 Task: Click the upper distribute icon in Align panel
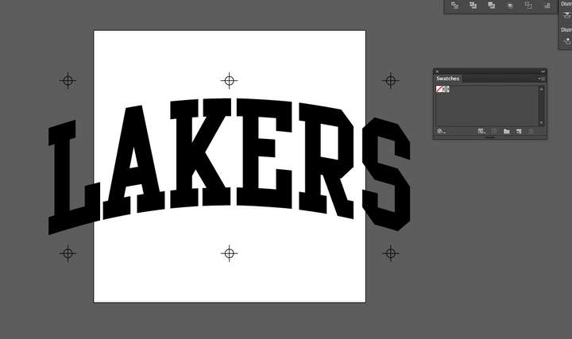[x=566, y=15]
